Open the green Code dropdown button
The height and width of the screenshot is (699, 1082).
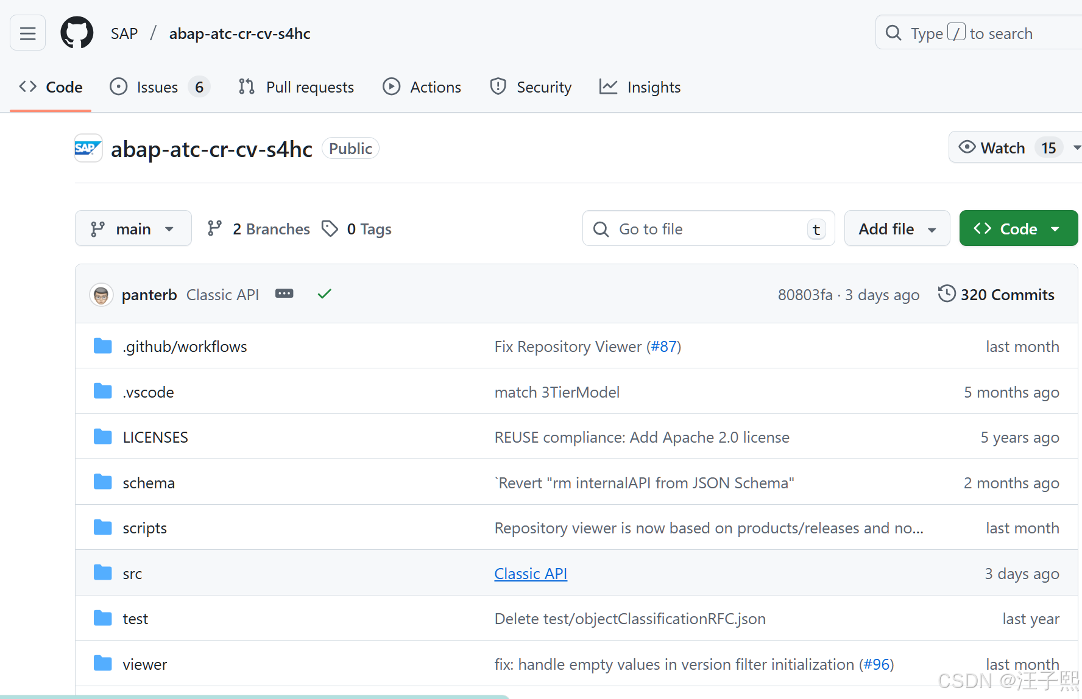pyautogui.click(x=1018, y=228)
